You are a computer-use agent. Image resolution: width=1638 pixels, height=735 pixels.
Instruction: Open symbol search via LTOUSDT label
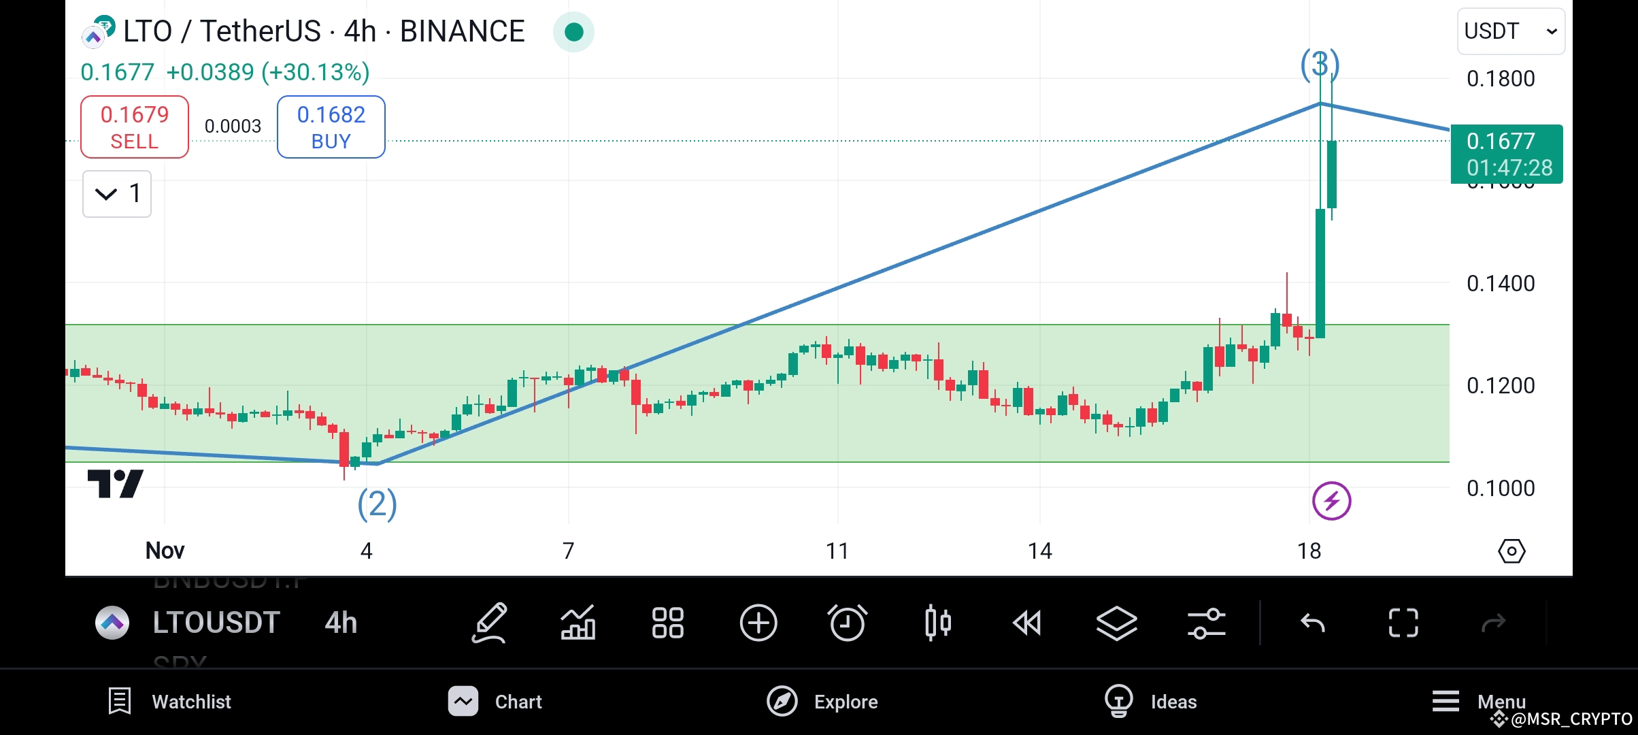[x=216, y=623]
